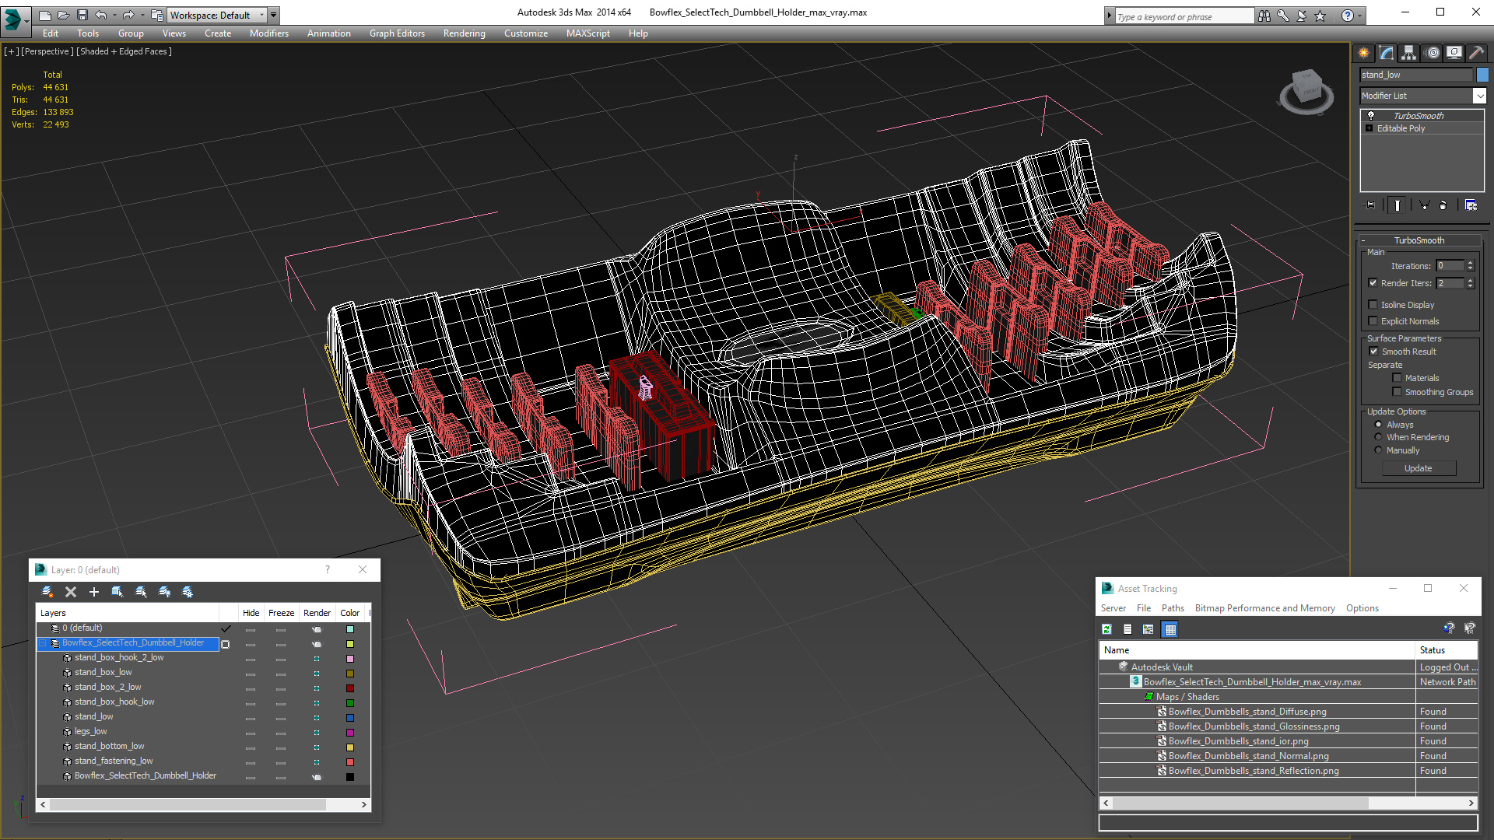Click the Hide column header in Layers
This screenshot has width=1494, height=840.
click(x=251, y=613)
